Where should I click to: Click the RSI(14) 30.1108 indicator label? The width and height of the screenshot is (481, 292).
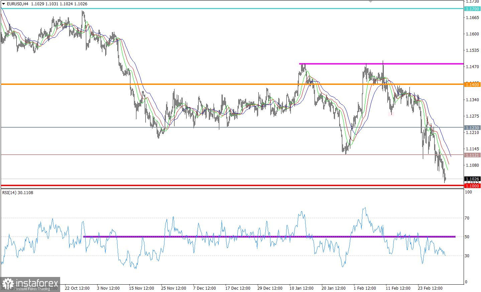pyautogui.click(x=18, y=192)
